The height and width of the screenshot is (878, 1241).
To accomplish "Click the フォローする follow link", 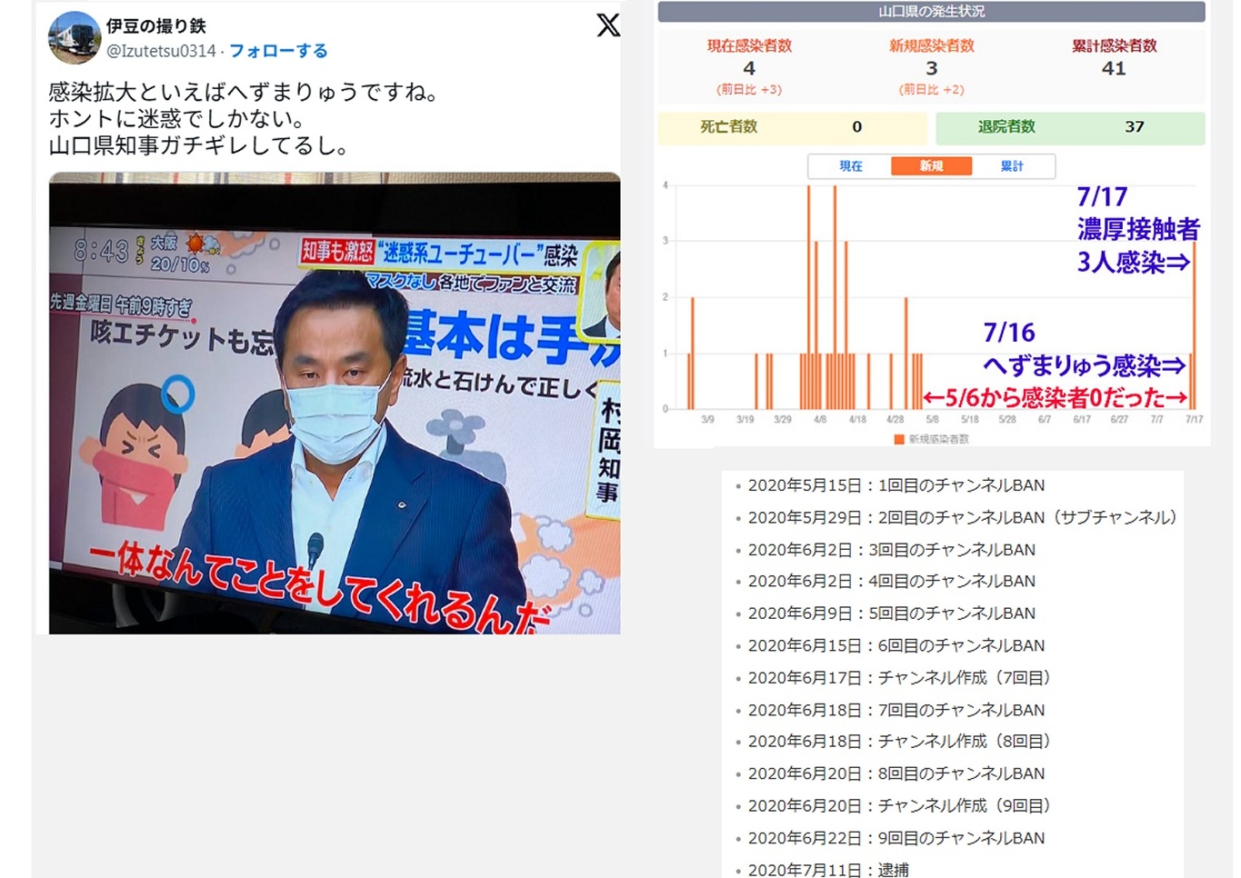I will click(278, 51).
